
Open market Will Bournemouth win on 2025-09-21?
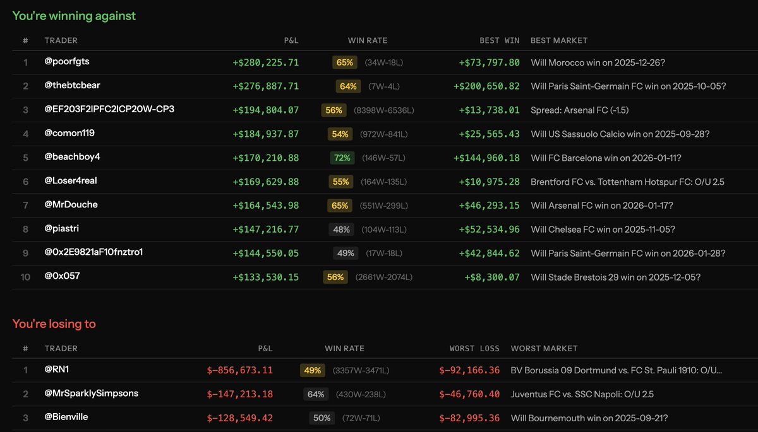tap(589, 418)
